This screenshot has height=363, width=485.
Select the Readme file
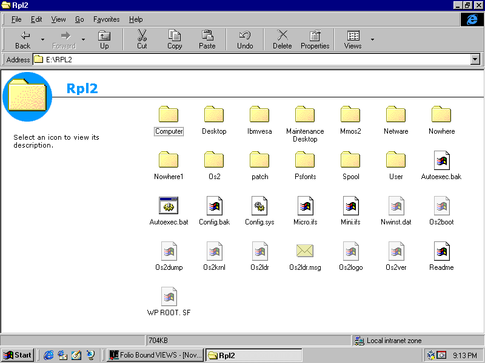[x=441, y=257]
